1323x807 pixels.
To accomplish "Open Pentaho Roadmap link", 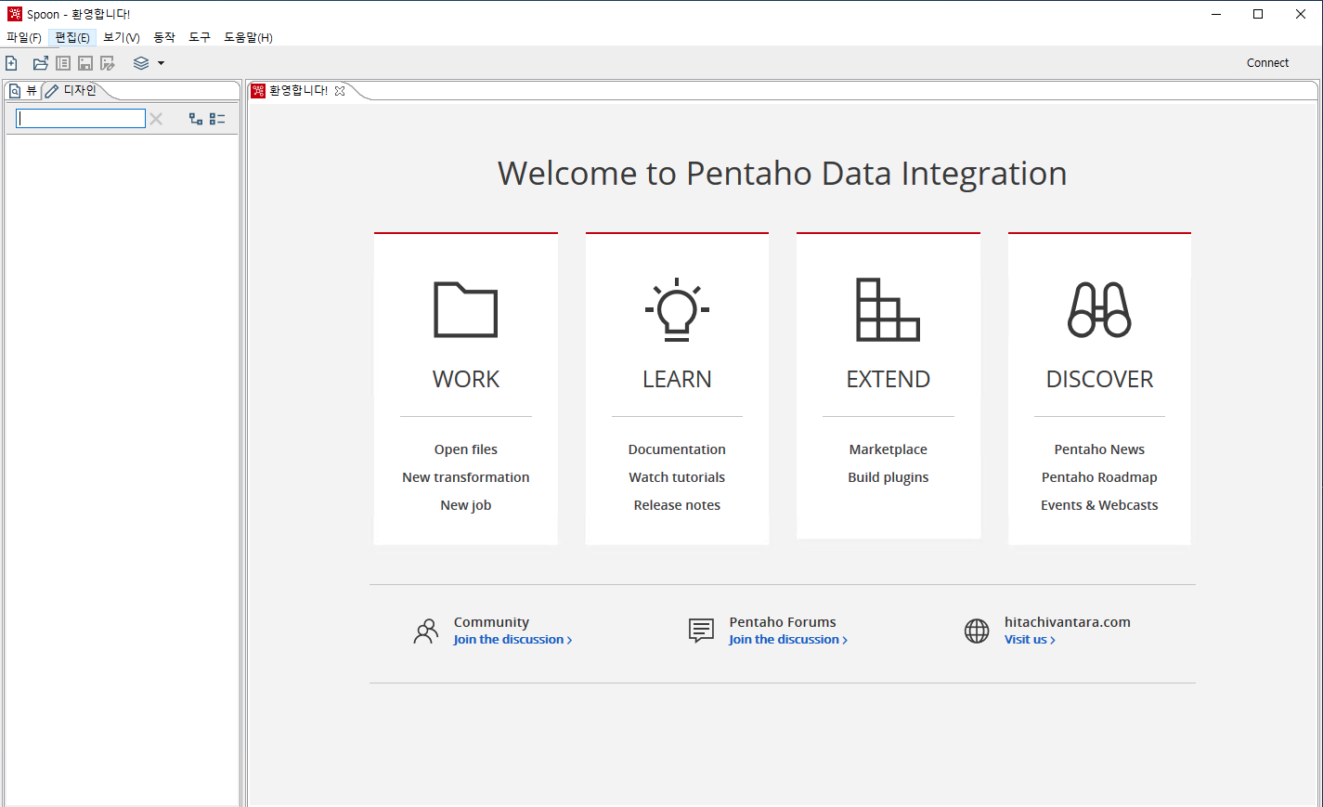I will pyautogui.click(x=1099, y=477).
